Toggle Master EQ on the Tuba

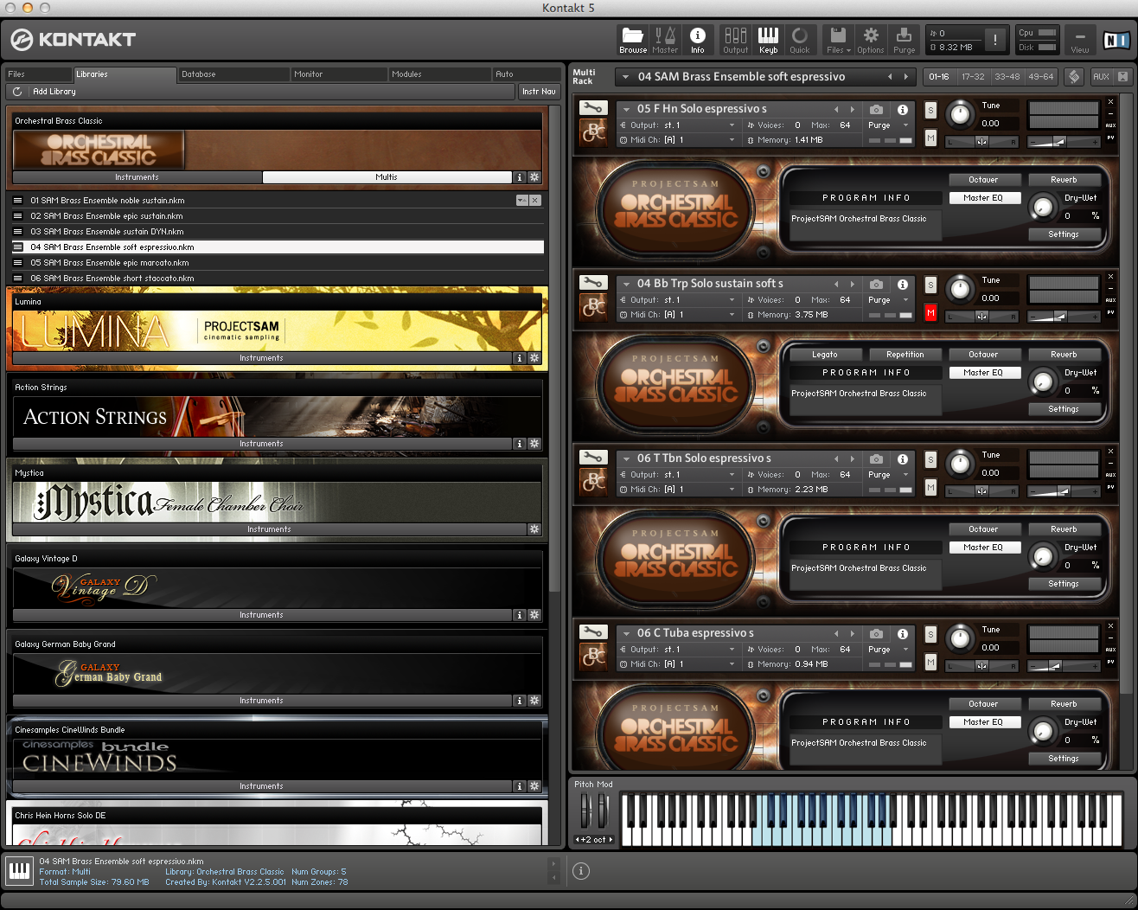coord(983,721)
